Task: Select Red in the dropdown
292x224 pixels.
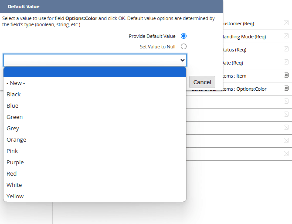Action: 95,174
